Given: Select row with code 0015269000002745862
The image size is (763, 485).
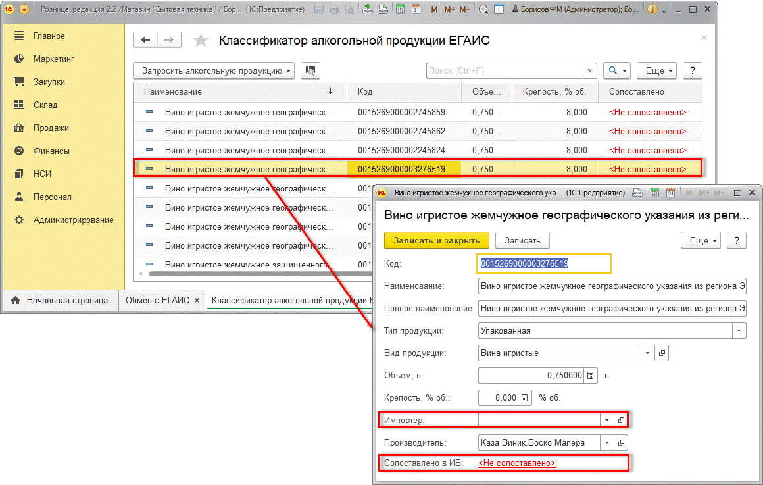Looking at the screenshot, I should click(x=418, y=131).
